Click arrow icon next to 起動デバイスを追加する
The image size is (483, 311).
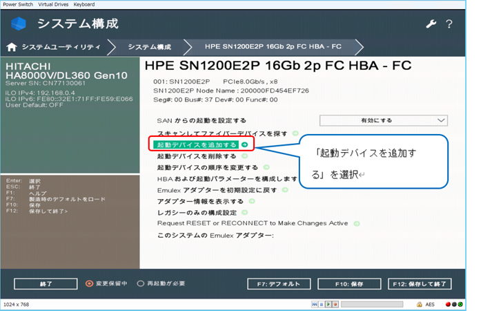tap(244, 144)
